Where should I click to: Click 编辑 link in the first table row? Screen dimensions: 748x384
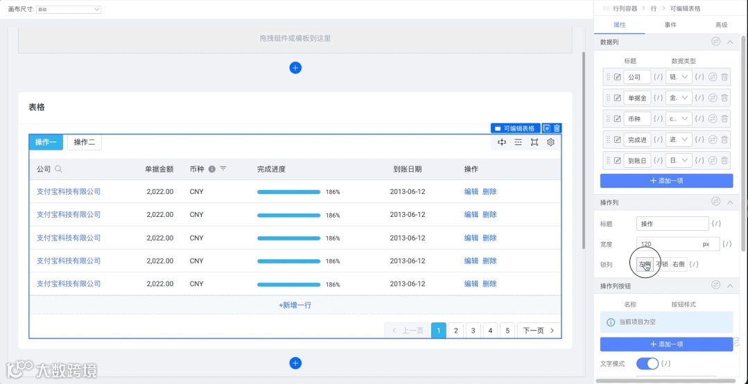point(471,191)
